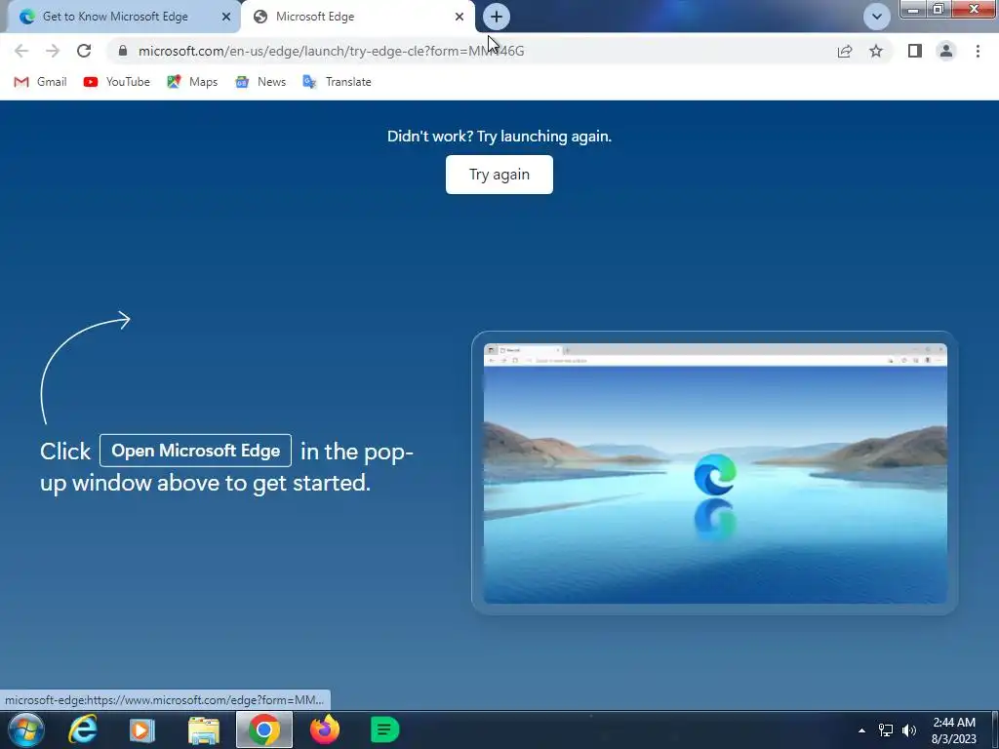Click the Open Microsoft Edge button
The height and width of the screenshot is (749, 999).
point(195,451)
